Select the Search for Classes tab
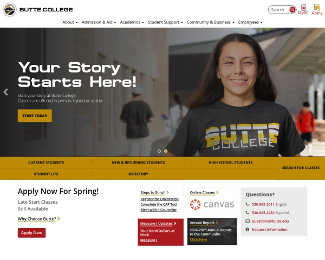 (x=301, y=168)
